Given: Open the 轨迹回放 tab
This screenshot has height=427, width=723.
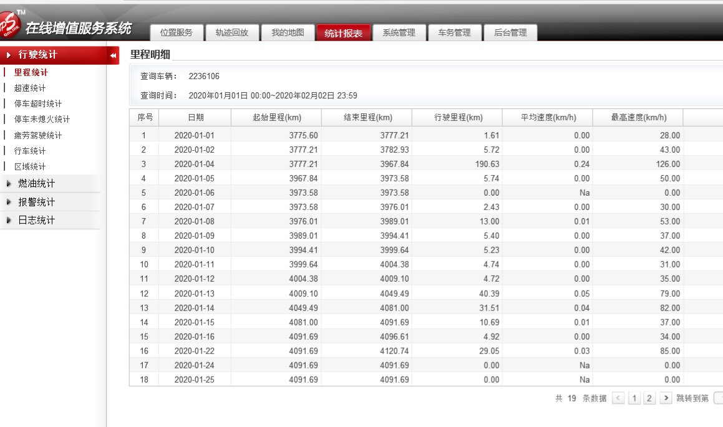Looking at the screenshot, I should point(231,33).
